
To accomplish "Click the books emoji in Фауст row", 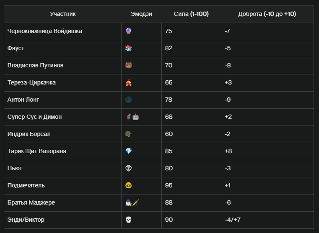I will pos(129,48).
